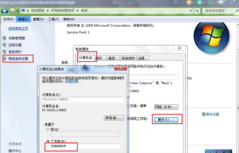Click the 更改设置 link

pos(212,114)
